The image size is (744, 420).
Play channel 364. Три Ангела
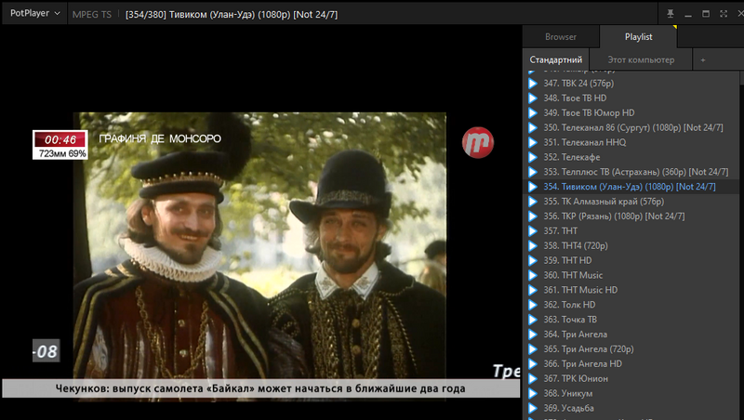[632, 335]
